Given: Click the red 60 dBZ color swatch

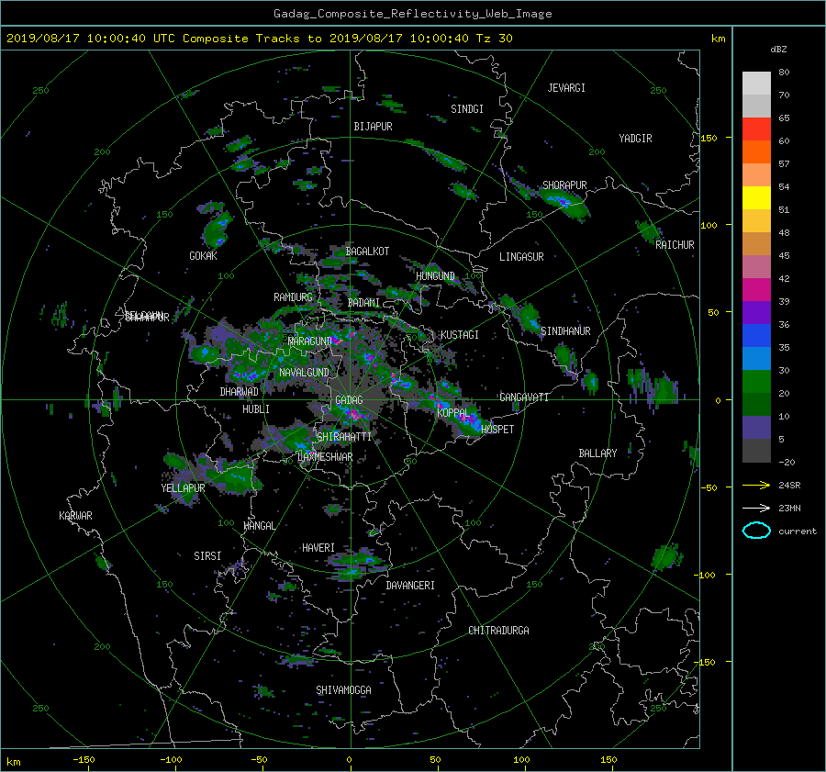Looking at the screenshot, I should pos(756,129).
